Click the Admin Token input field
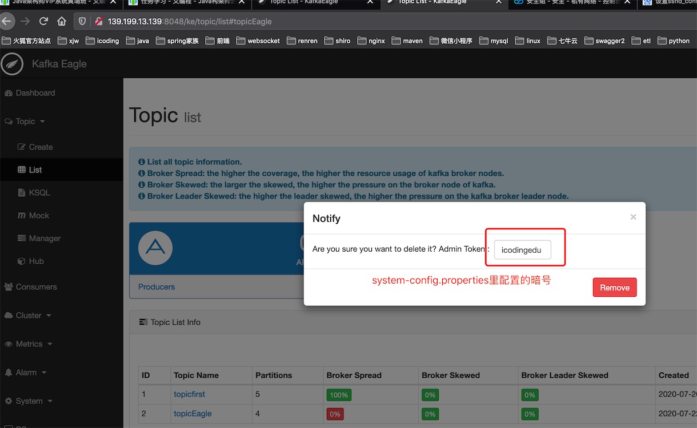The height and width of the screenshot is (428, 697). point(522,250)
